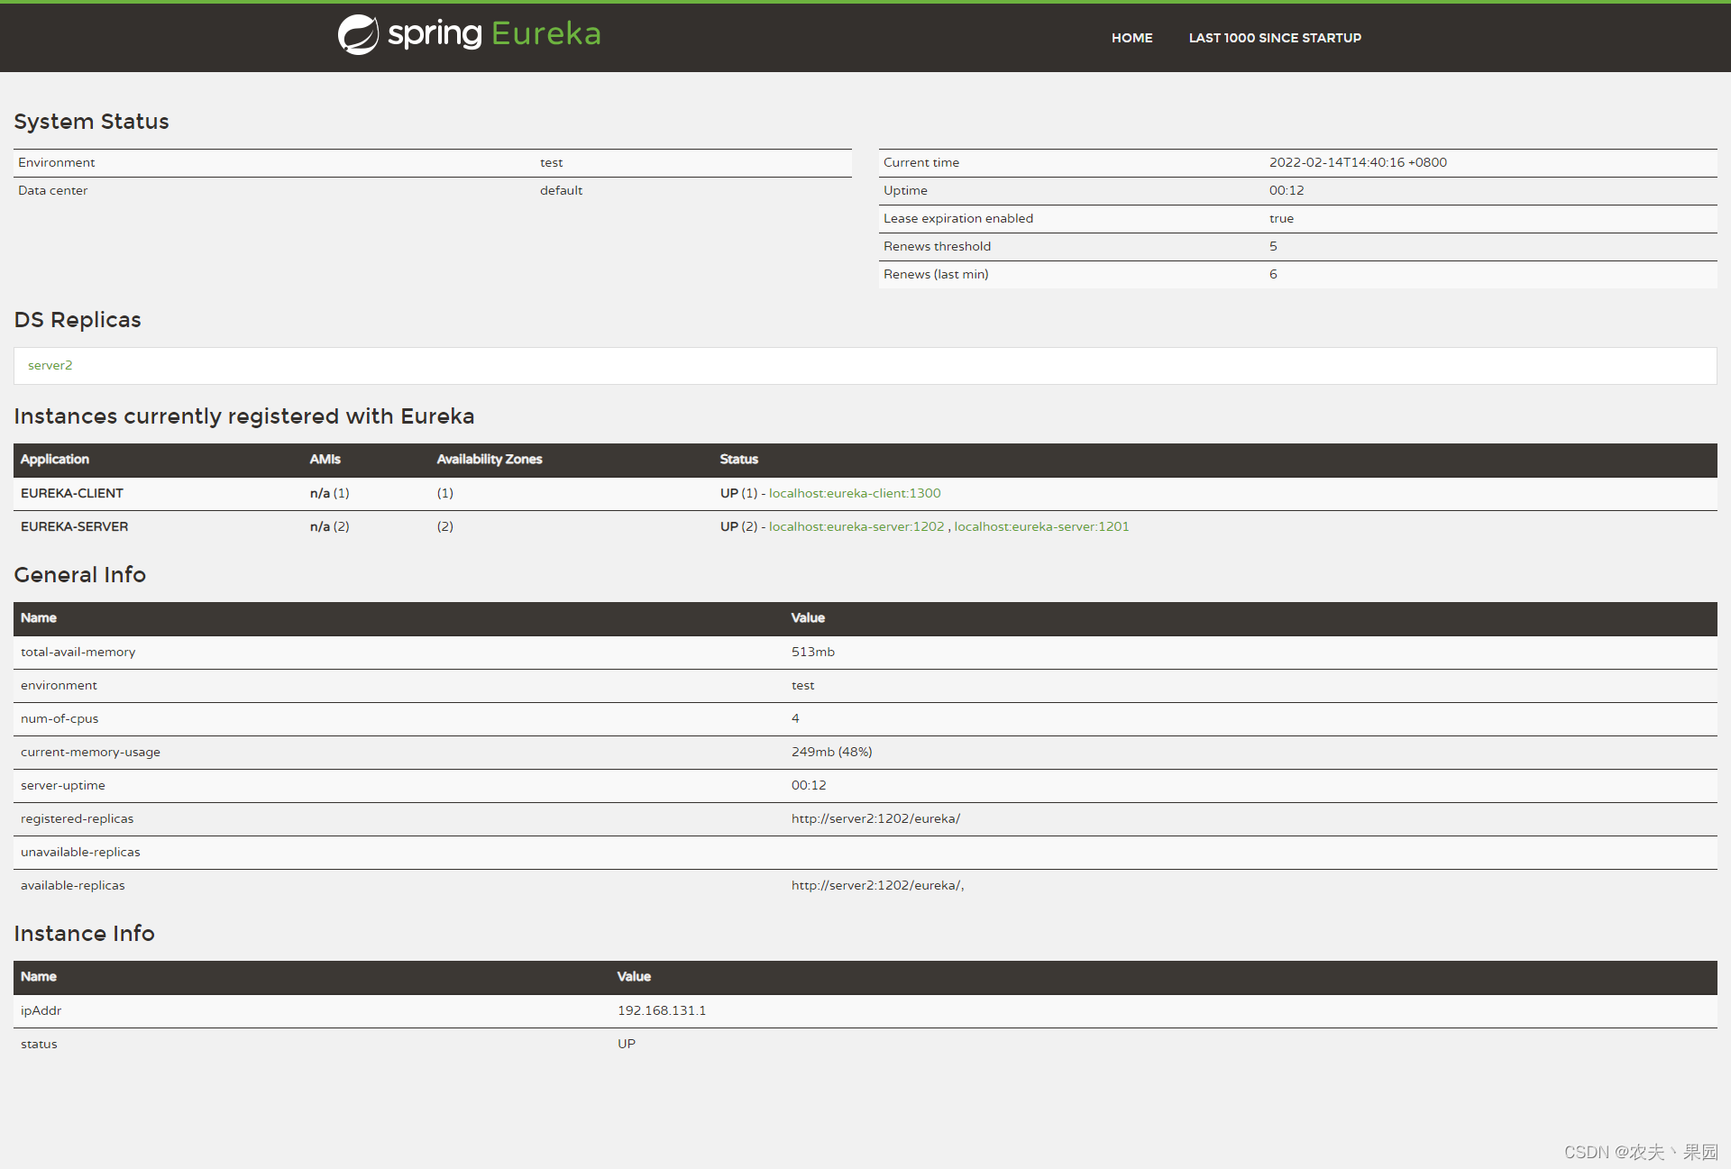Viewport: 1731px width, 1169px height.
Task: Click the Instance Info heading
Action: point(84,934)
